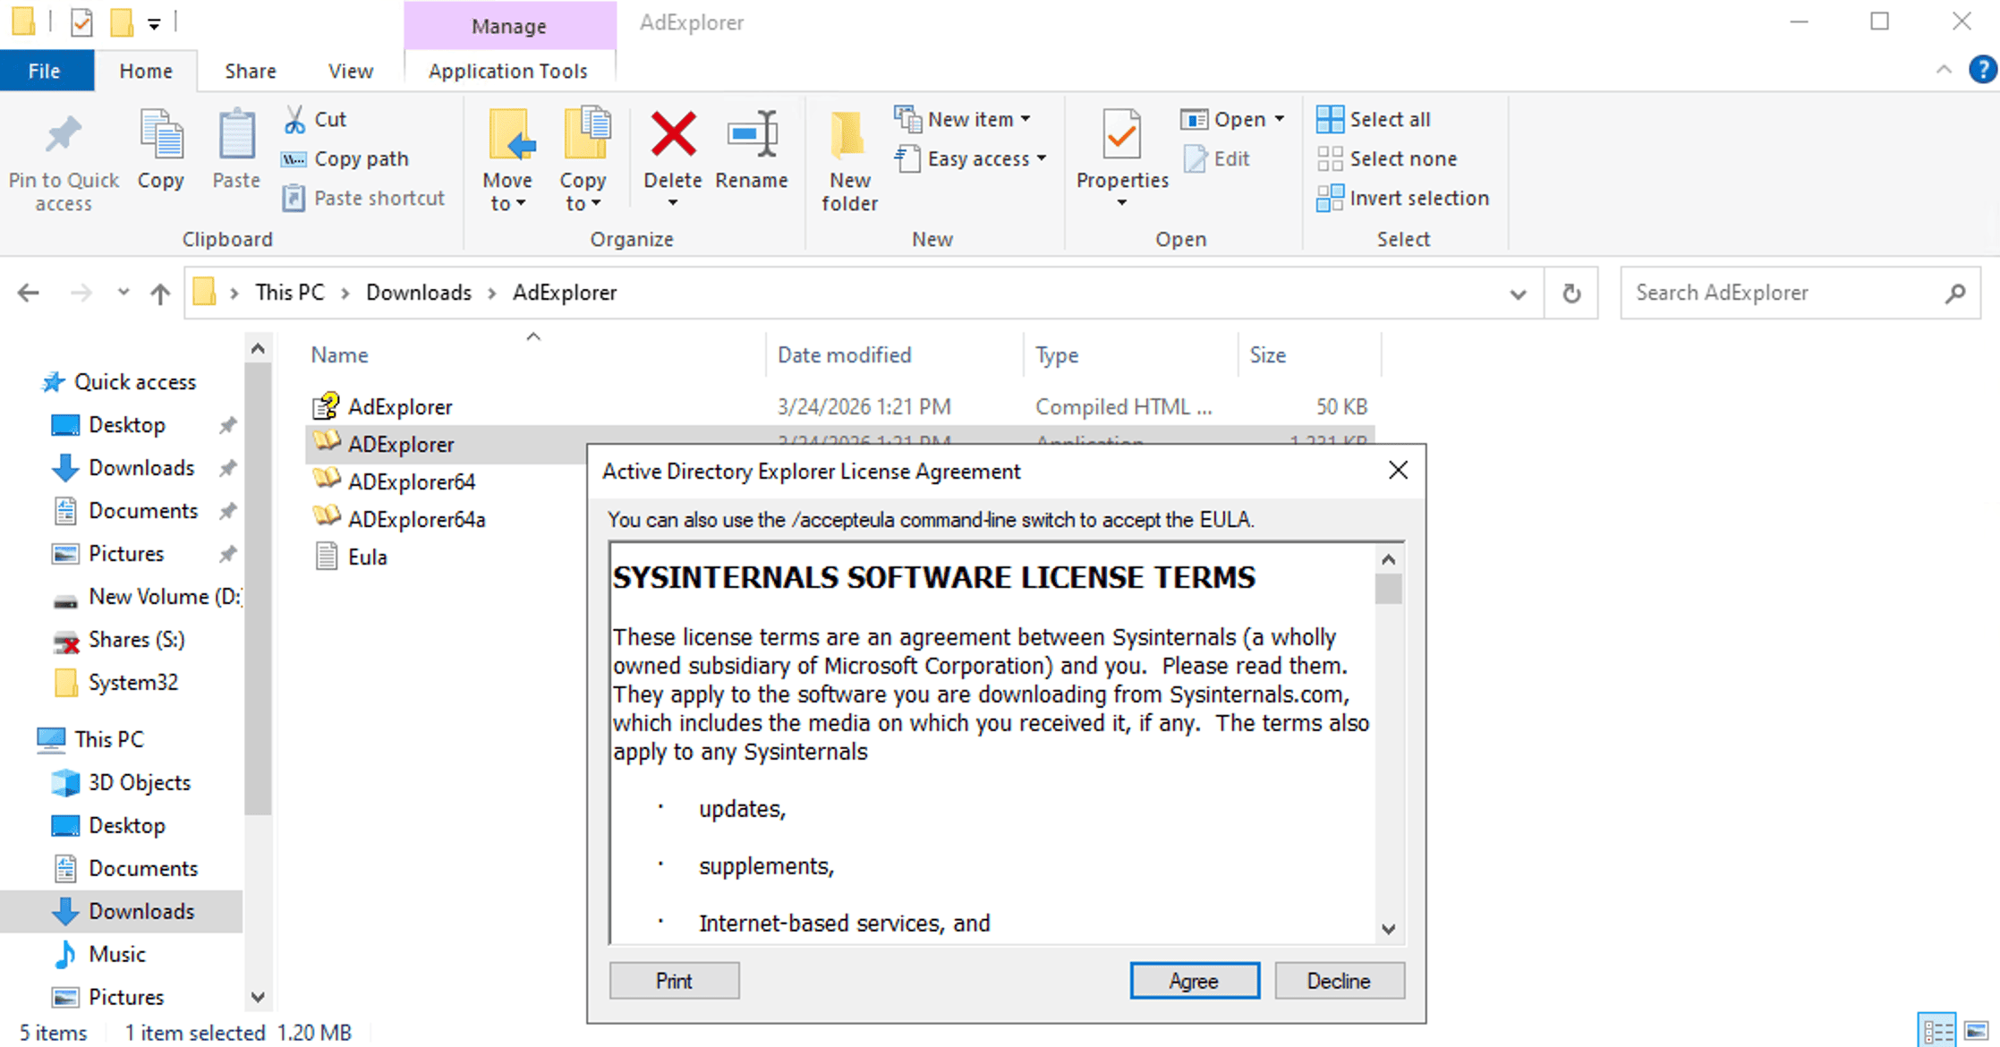Invert the current file selection
The width and height of the screenshot is (2000, 1047).
pos(1403,198)
